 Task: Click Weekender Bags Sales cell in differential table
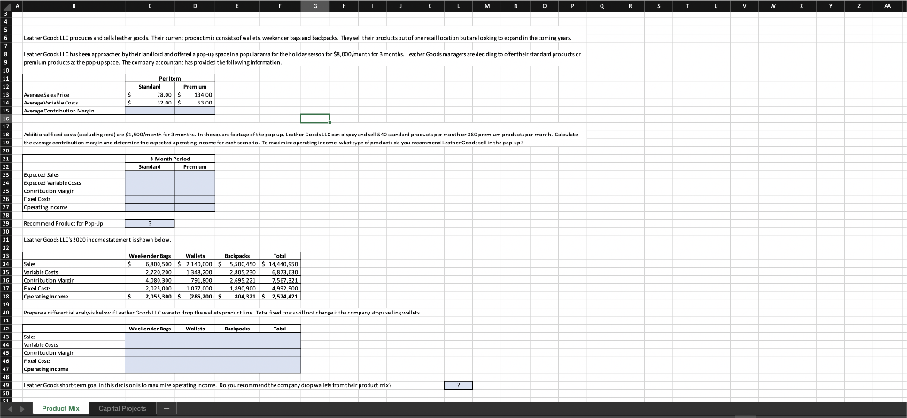click(150, 337)
